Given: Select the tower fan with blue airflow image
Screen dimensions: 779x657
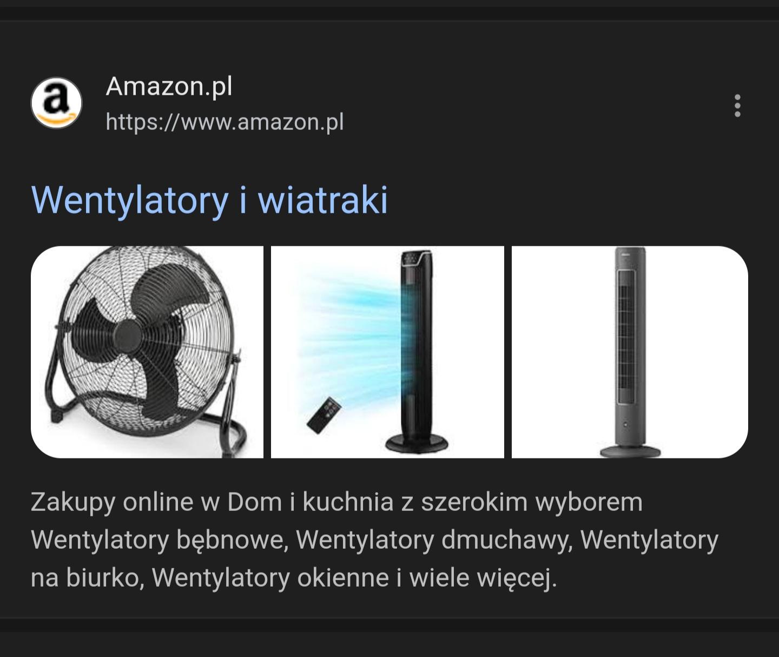Looking at the screenshot, I should 387,352.
